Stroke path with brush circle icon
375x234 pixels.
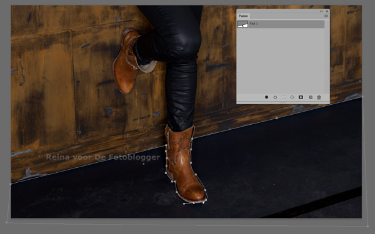[x=275, y=97]
